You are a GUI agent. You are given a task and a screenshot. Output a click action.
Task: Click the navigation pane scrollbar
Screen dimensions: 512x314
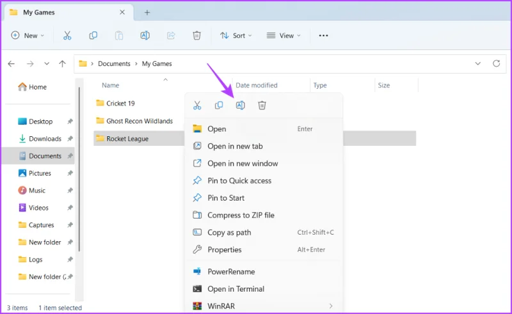(79, 169)
